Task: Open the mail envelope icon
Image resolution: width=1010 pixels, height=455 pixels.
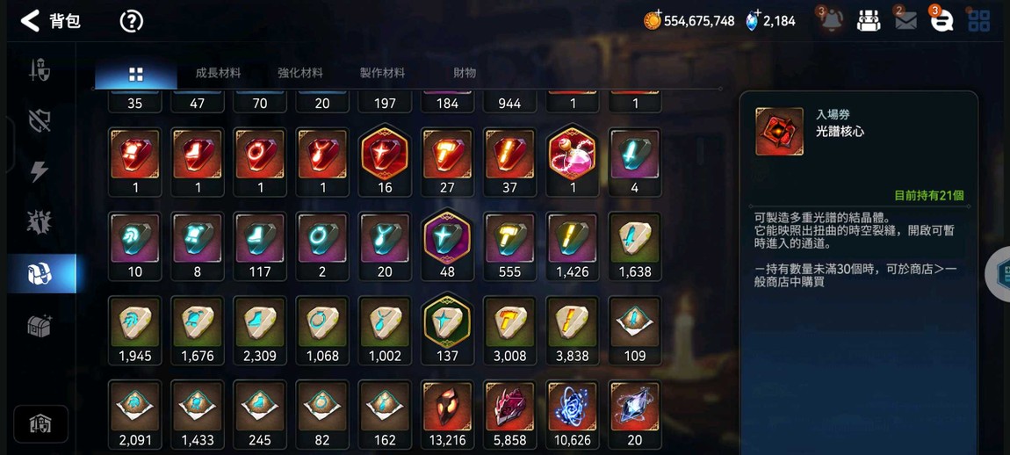Action: pyautogui.click(x=905, y=20)
